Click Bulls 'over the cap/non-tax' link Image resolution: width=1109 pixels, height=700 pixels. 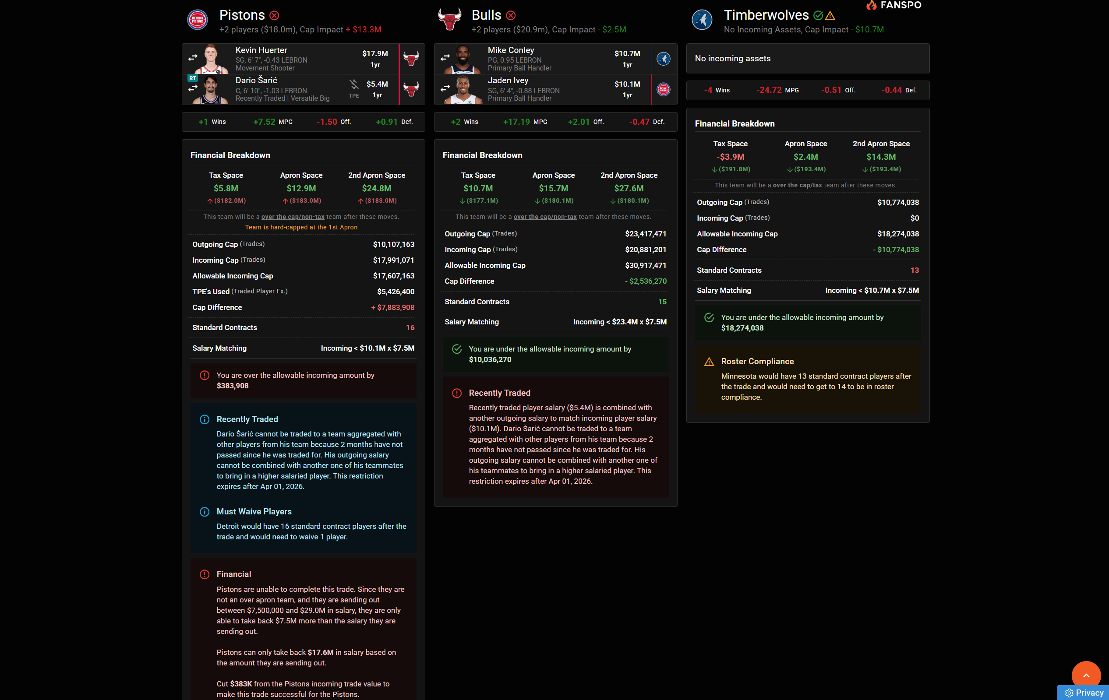pos(545,217)
